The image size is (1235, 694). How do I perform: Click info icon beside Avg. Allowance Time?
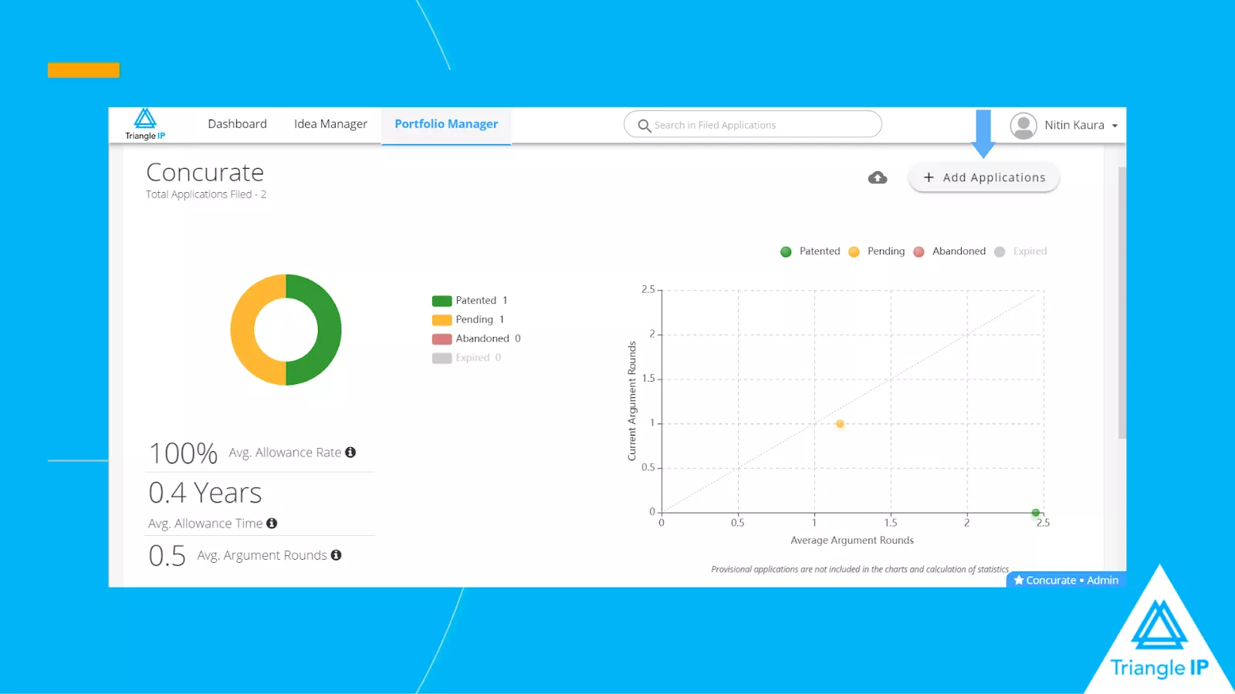[272, 524]
